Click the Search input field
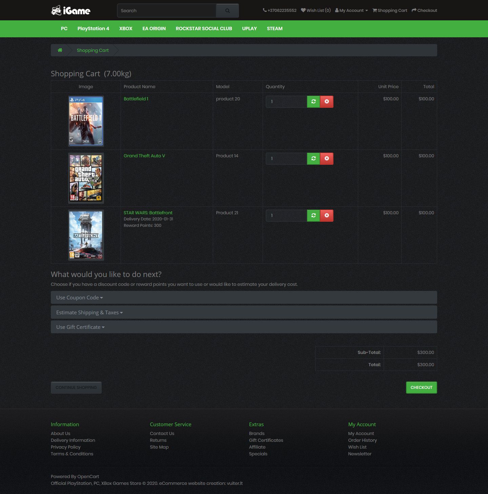This screenshot has height=494, width=488. tap(166, 11)
